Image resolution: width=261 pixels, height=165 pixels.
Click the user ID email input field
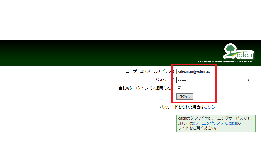pos(213,71)
